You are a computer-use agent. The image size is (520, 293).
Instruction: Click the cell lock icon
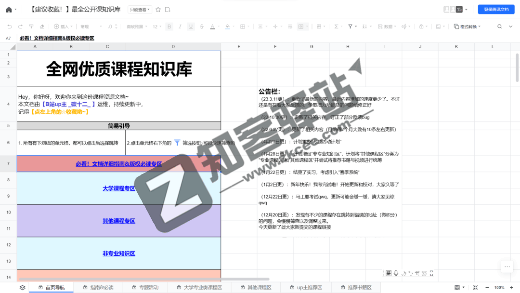pyautogui.click(x=422, y=26)
